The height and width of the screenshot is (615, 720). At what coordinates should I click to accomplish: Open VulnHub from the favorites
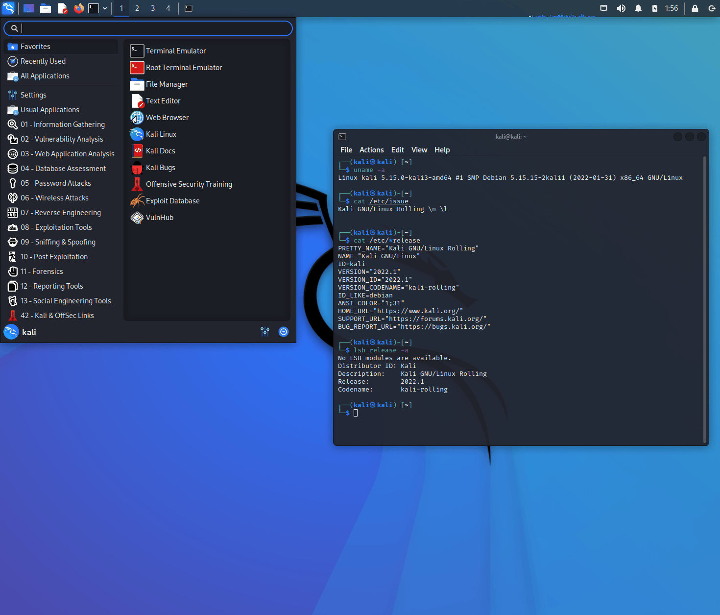(x=159, y=218)
